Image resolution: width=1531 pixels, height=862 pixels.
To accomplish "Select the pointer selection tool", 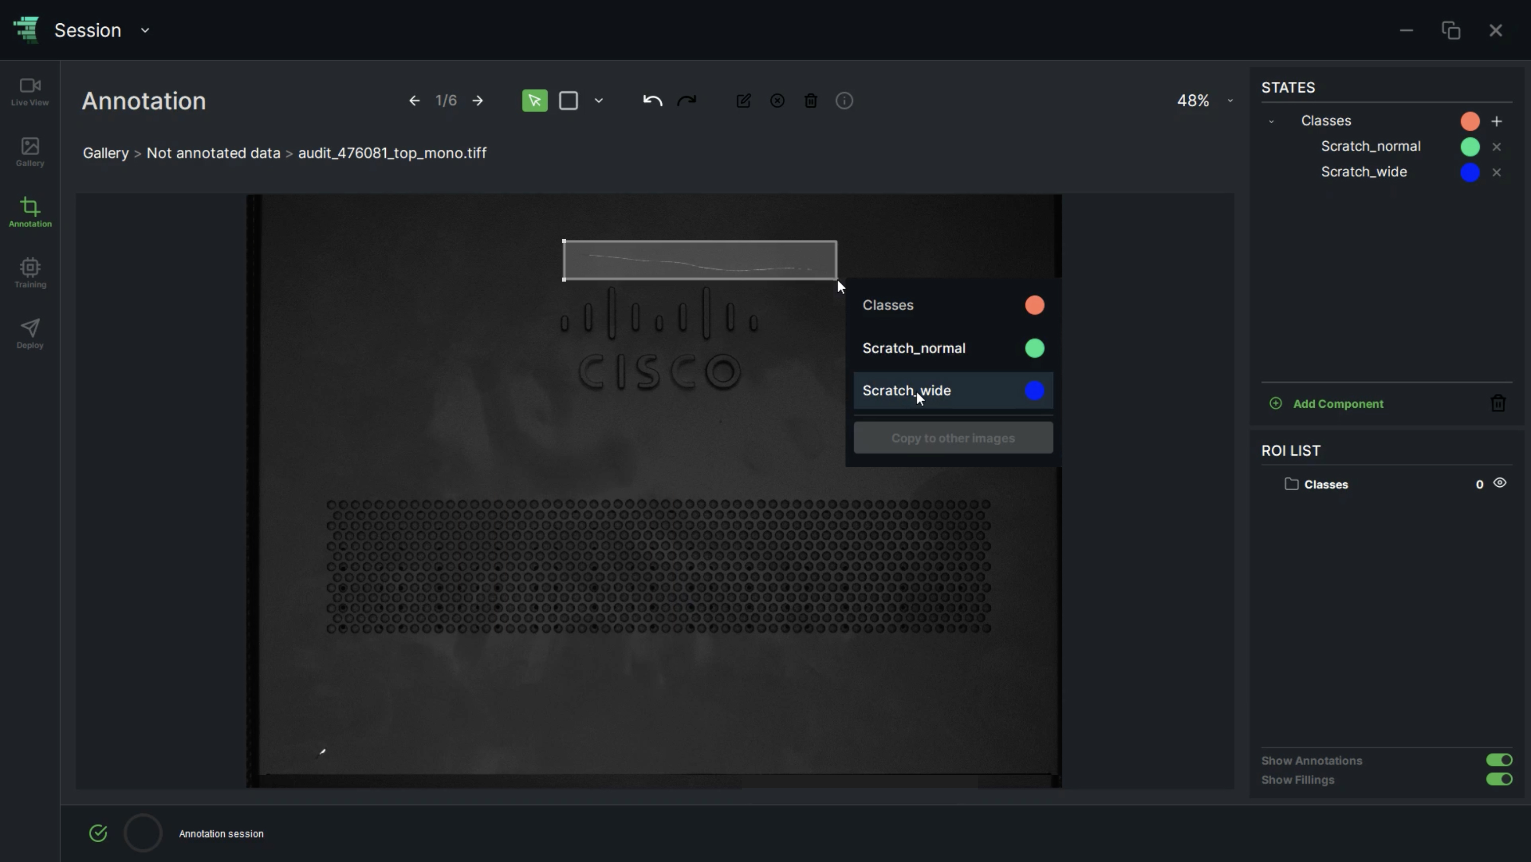I will pos(535,101).
